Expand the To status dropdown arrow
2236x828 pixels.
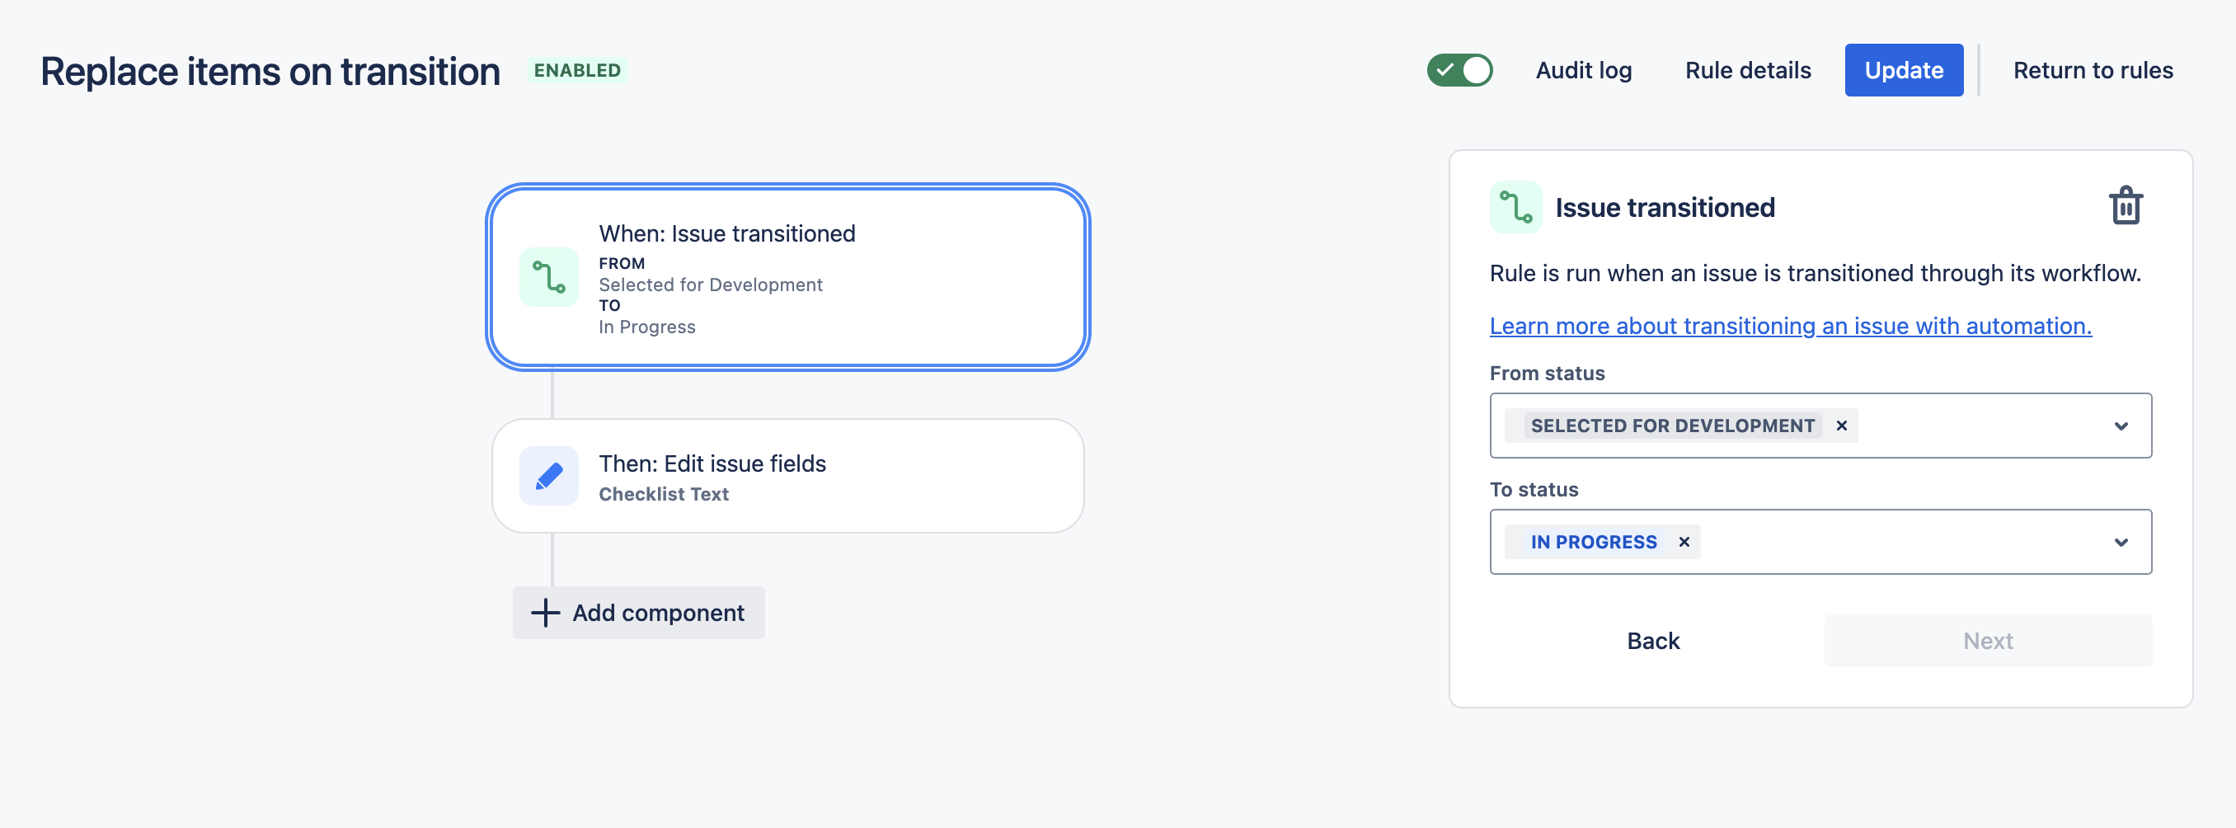(x=2121, y=542)
